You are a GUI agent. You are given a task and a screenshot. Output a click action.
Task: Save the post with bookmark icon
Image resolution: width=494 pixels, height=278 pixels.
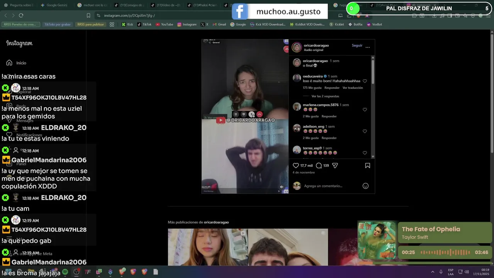point(367,166)
